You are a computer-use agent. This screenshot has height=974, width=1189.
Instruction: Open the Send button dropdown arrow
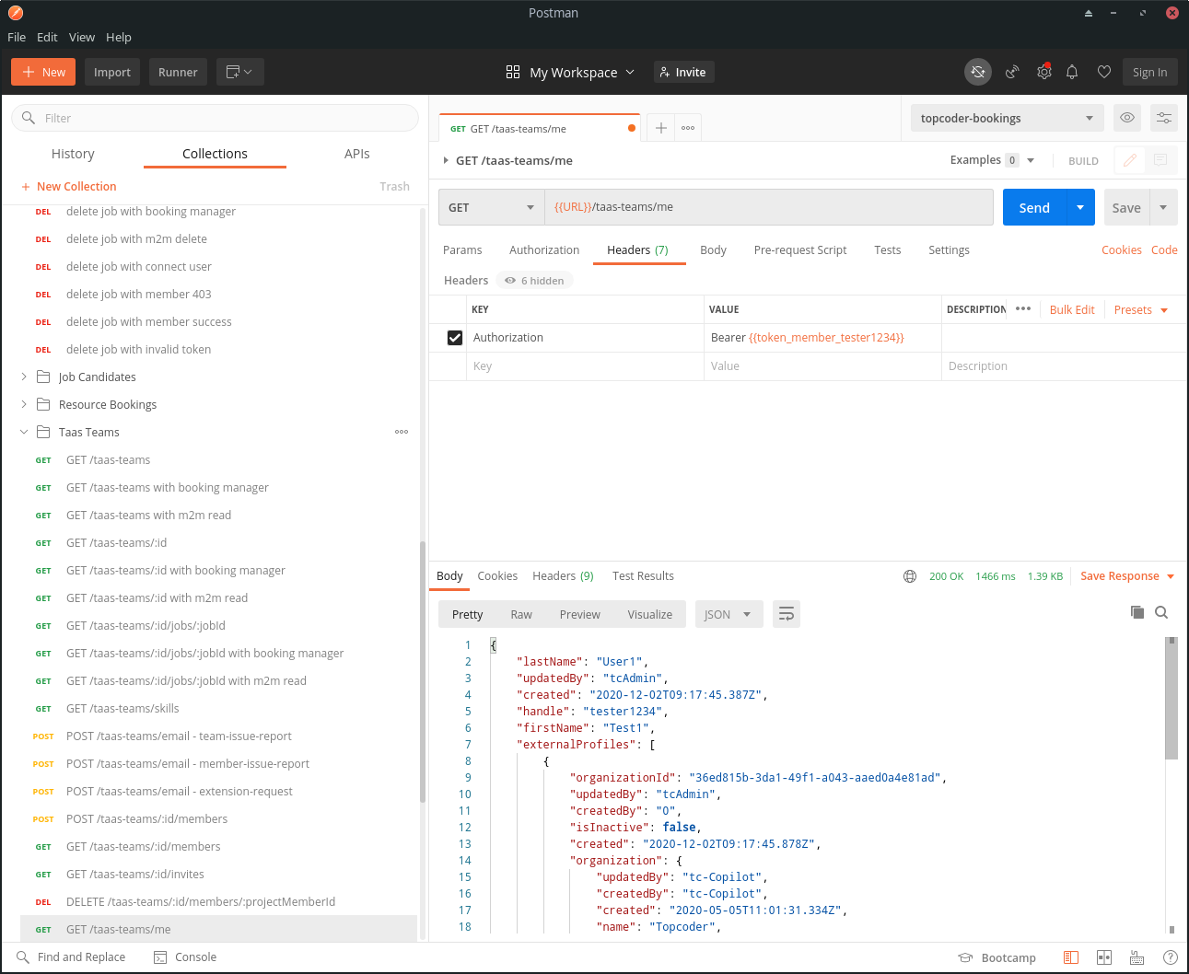tap(1080, 207)
